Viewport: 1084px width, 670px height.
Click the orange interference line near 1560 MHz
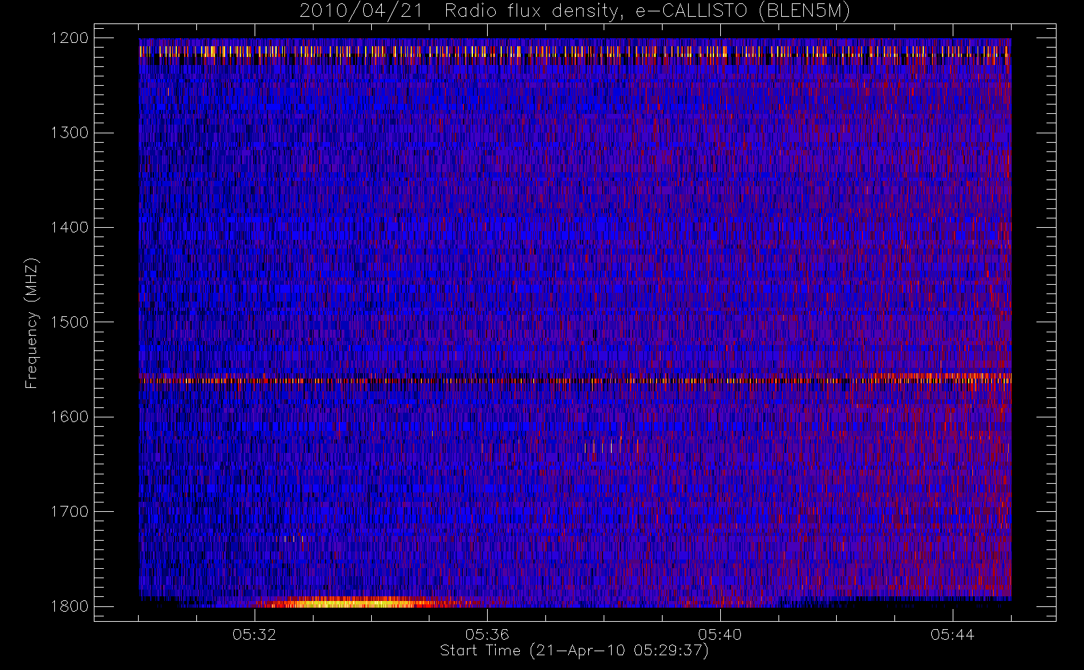[575, 379]
